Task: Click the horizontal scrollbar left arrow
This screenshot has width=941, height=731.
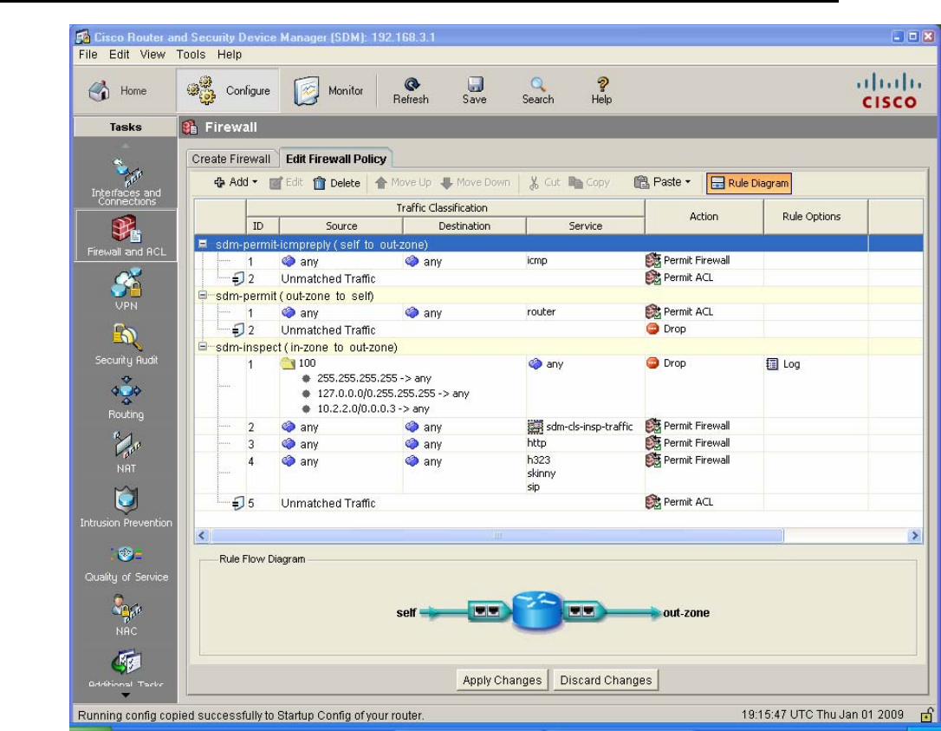Action: 202,535
